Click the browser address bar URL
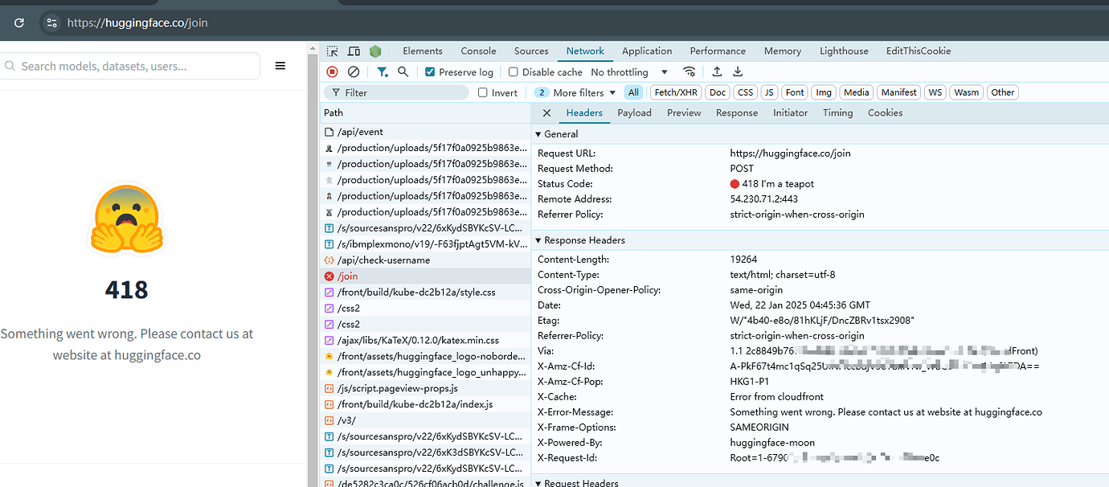The height and width of the screenshot is (487, 1109). [137, 23]
